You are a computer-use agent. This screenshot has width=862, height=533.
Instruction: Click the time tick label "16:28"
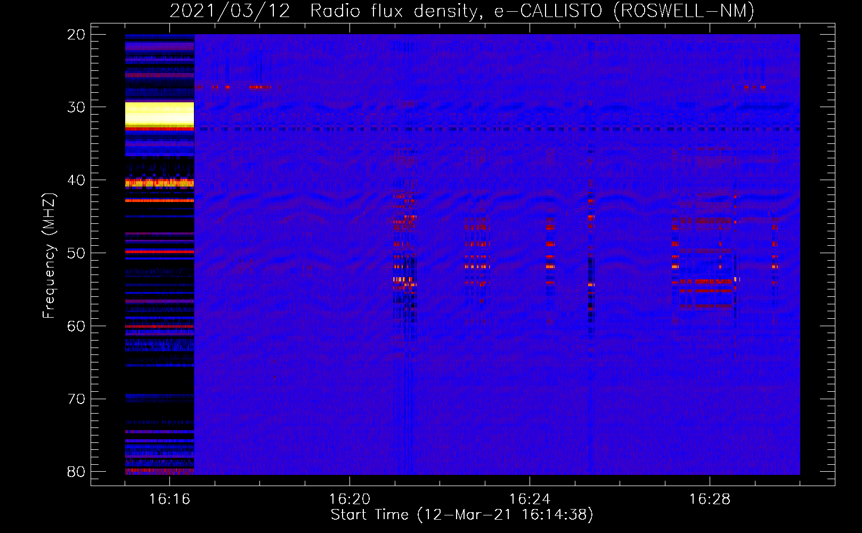click(x=710, y=499)
